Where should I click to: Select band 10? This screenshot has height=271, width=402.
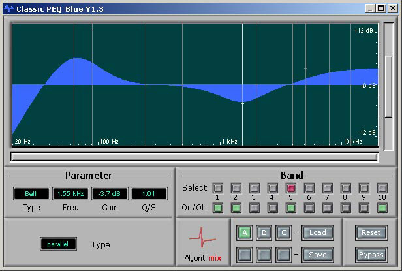[382, 188]
